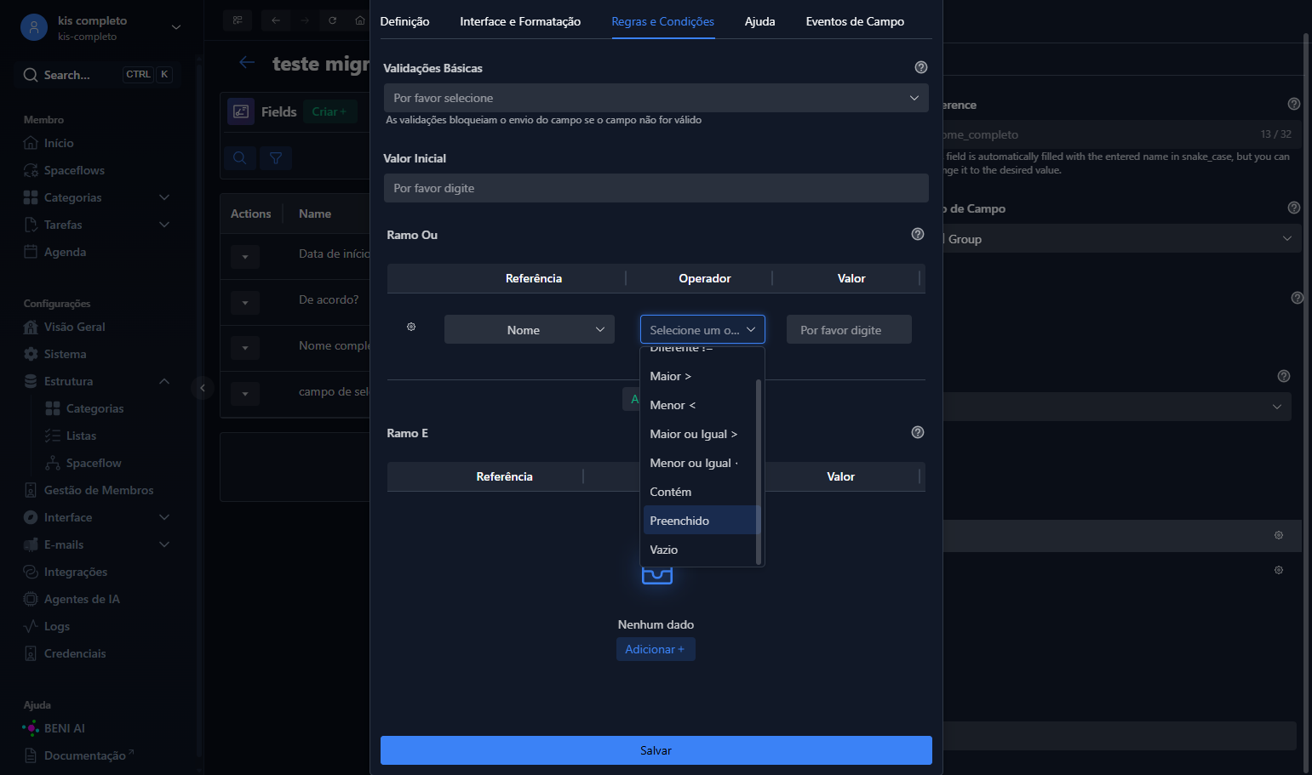Select Preenchido from the operator list
Screen dimensions: 1312x775
(701, 521)
